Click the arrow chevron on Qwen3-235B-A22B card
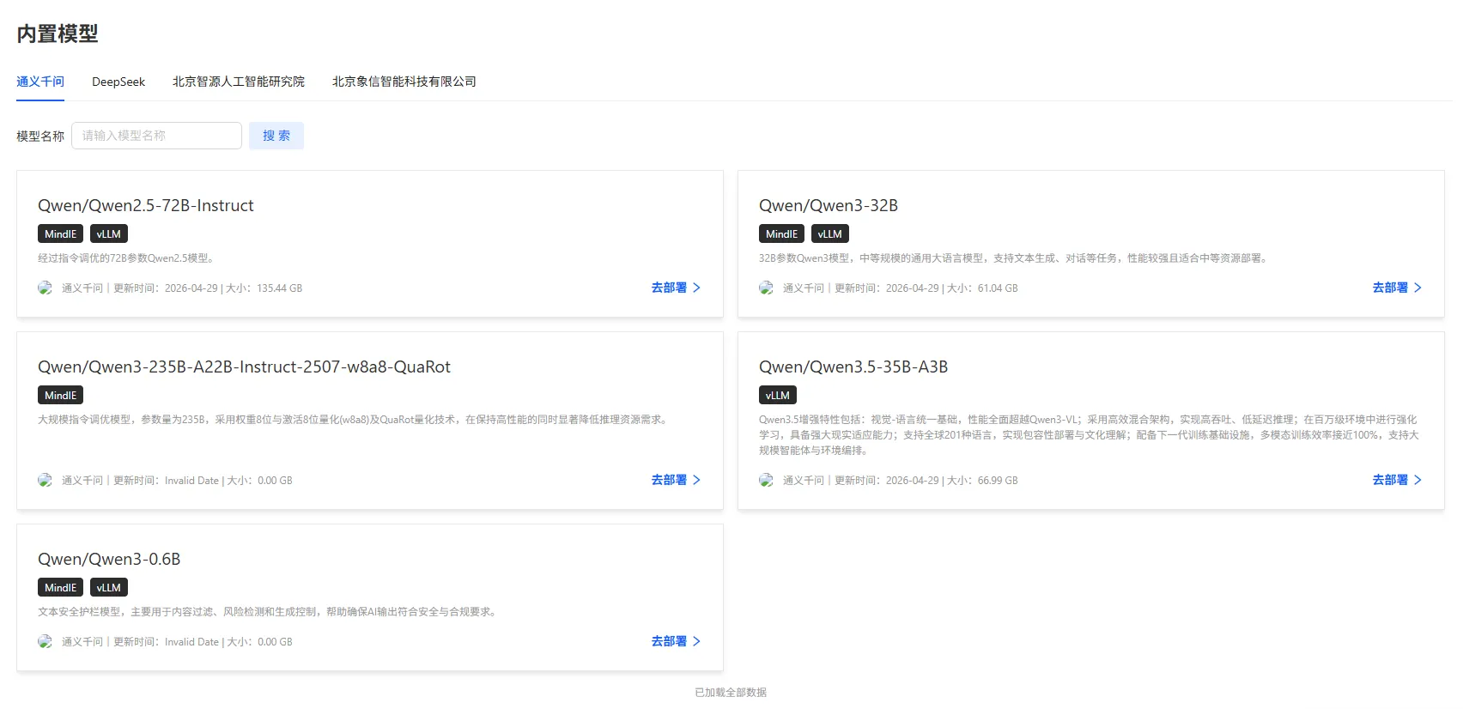1463x709 pixels. [696, 480]
